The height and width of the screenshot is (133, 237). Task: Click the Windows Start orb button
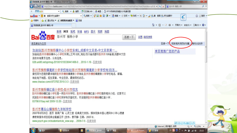pyautogui.click(x=33, y=130)
